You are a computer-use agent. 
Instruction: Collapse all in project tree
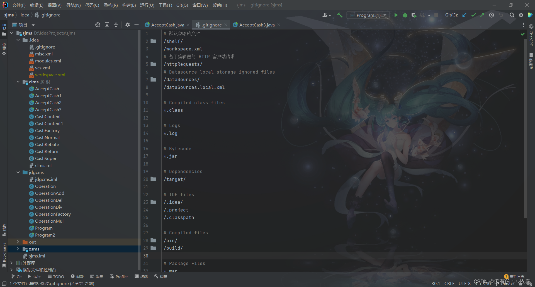coord(116,25)
